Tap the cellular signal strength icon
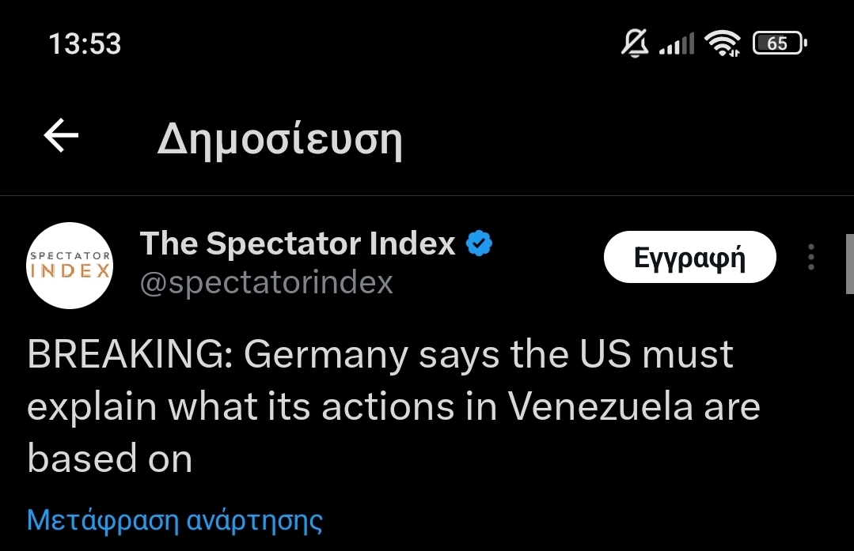This screenshot has height=551, width=854. 677,45
